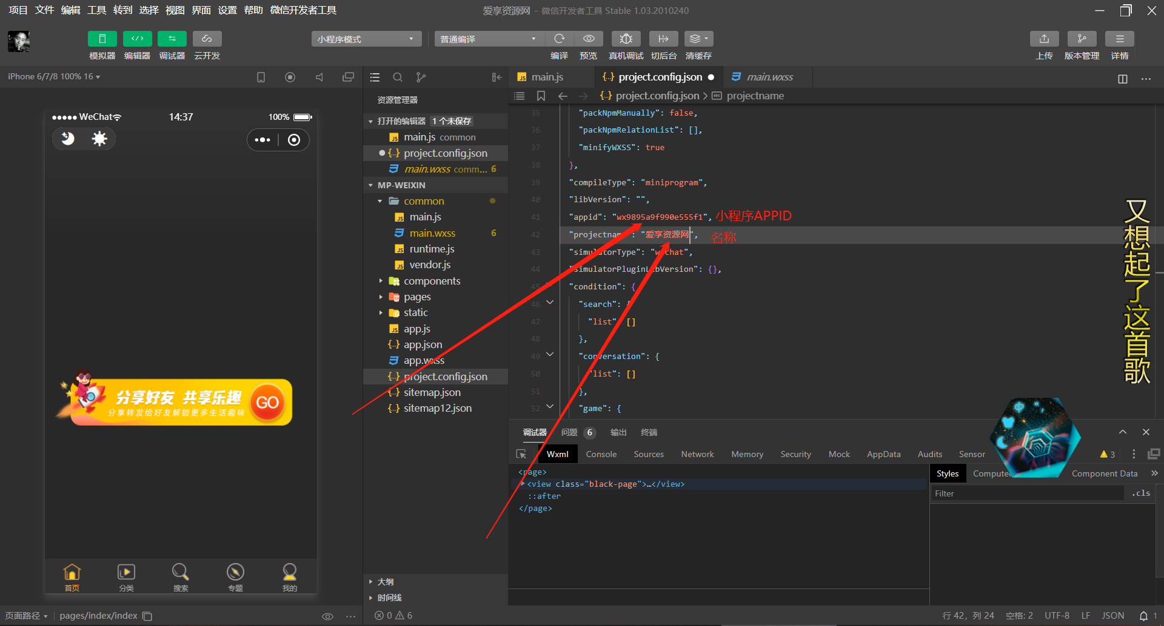Click the 上传 upload icon
Image resolution: width=1164 pixels, height=626 pixels.
coord(1044,39)
